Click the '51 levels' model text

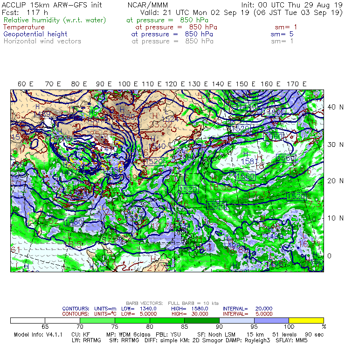[284, 335]
